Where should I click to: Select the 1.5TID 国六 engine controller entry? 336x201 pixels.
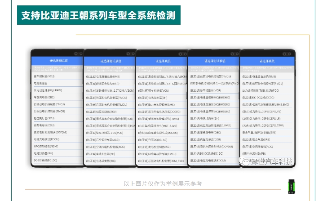[162, 84]
